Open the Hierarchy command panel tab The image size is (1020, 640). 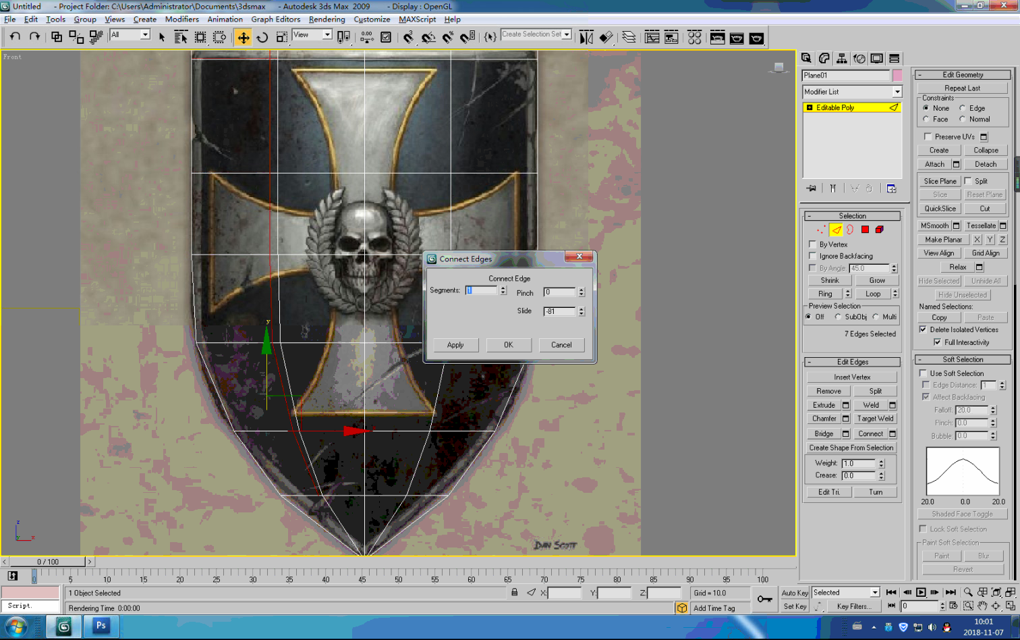pos(841,59)
